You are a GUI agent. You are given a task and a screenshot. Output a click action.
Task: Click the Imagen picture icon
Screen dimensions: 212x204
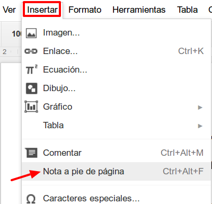[31, 33]
